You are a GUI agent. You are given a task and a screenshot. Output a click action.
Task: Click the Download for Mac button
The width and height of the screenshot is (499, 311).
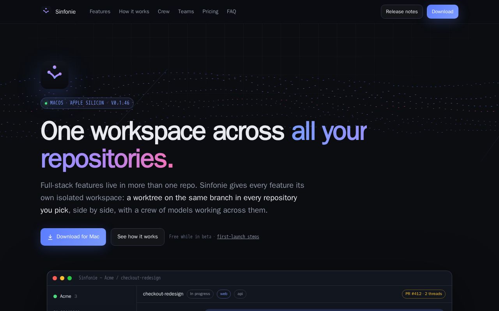tap(73, 237)
